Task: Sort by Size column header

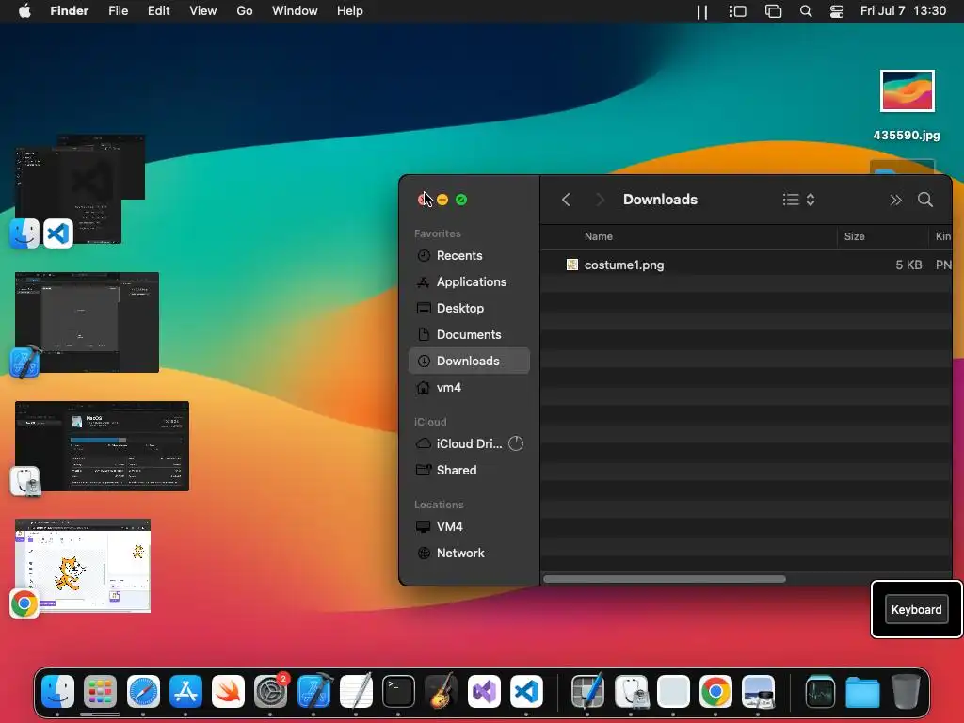Action: pos(854,236)
